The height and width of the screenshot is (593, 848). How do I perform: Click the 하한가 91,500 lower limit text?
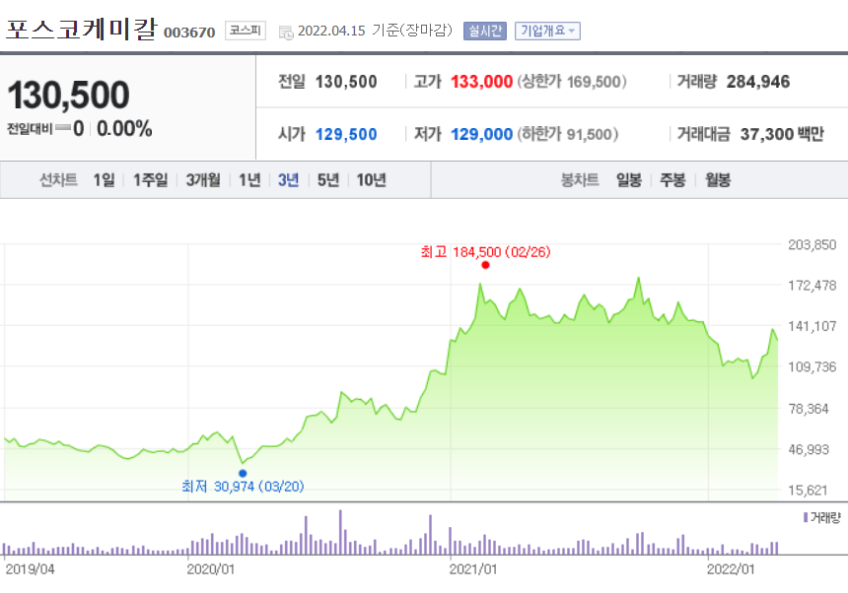567,134
